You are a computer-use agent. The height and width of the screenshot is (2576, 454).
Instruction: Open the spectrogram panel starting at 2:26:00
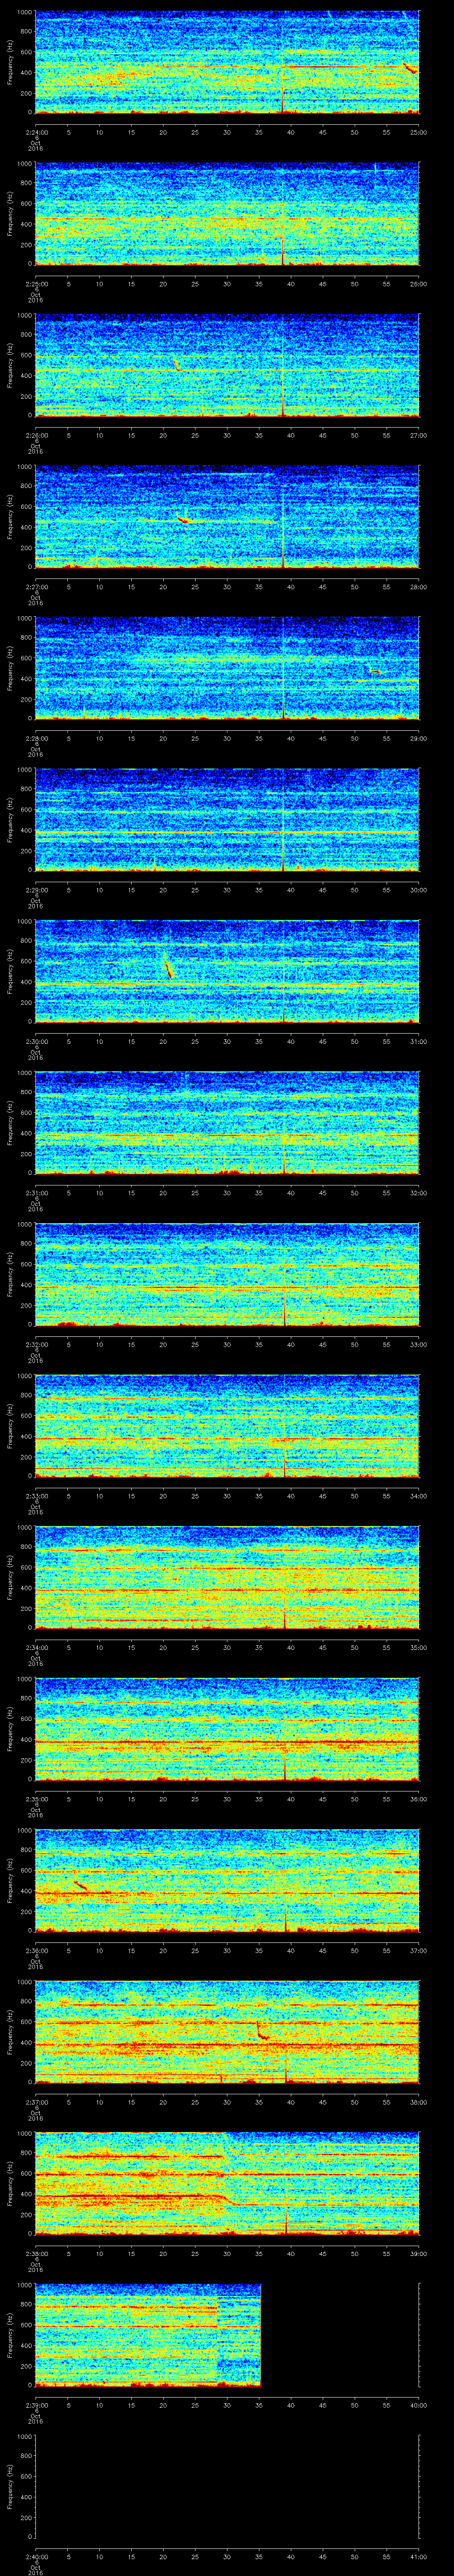pos(227,366)
